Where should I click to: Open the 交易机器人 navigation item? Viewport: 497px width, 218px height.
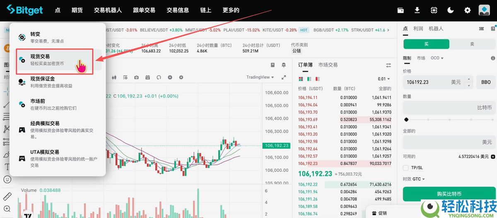[x=108, y=10]
